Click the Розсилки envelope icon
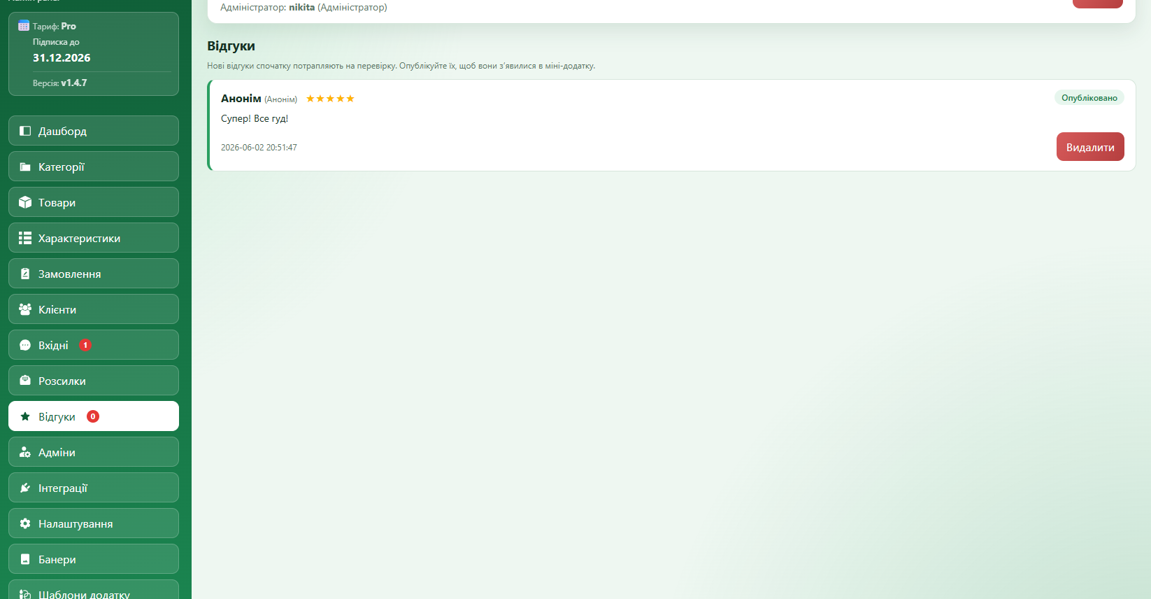This screenshot has height=599, width=1151. click(25, 381)
